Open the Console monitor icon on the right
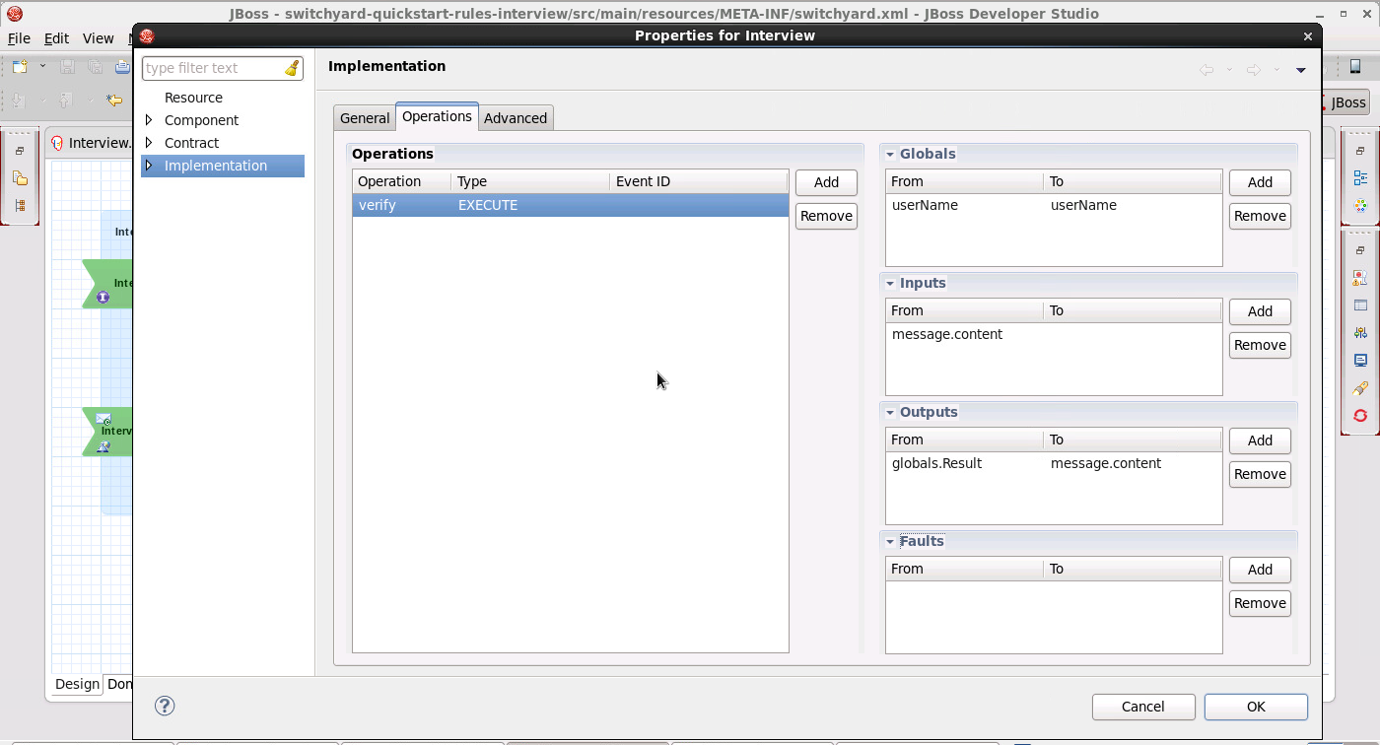Image resolution: width=1380 pixels, height=745 pixels. 1360,361
